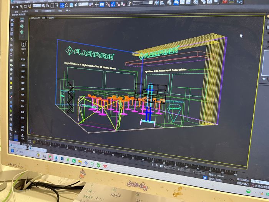Click the Render Production teapot icon
269x202 pixels.
tap(216, 2)
